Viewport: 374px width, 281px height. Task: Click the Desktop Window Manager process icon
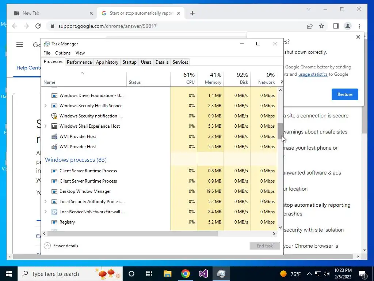pos(54,191)
